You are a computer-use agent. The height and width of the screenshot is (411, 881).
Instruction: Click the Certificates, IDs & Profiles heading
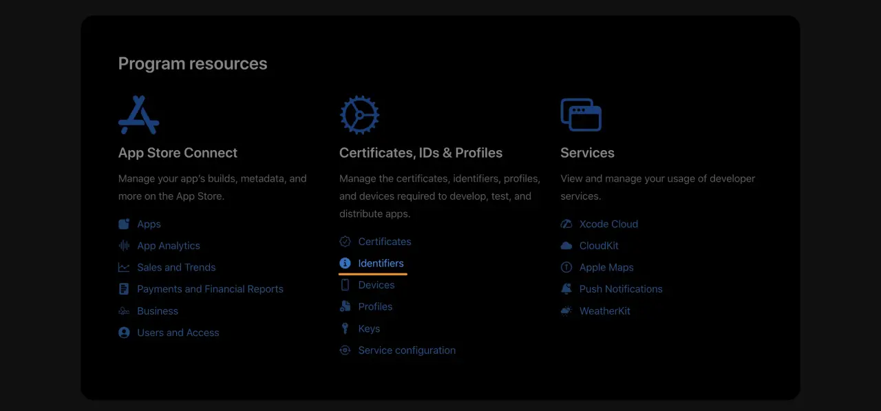(x=421, y=153)
